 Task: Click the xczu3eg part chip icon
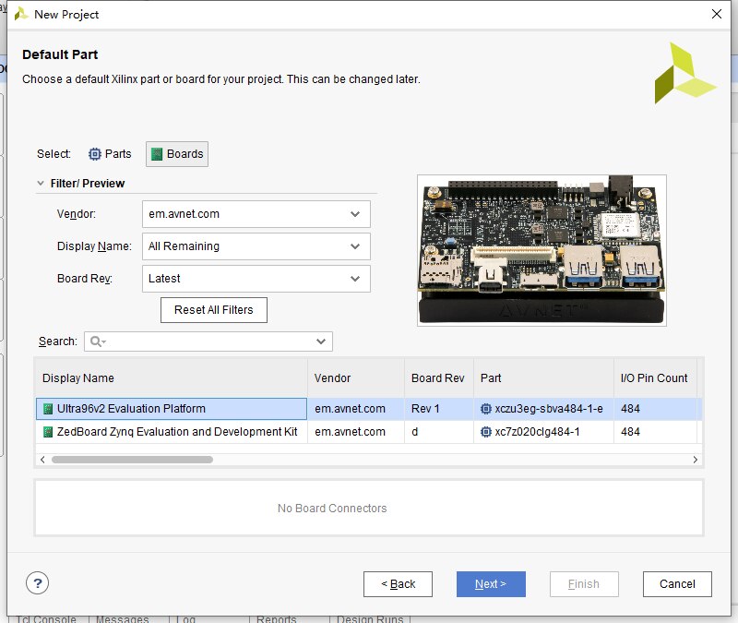tap(486, 409)
